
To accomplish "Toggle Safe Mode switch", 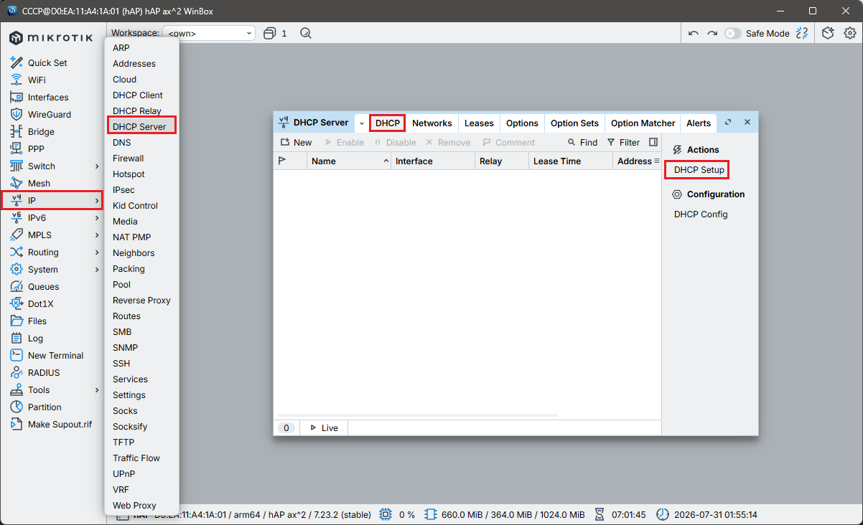I will point(732,33).
